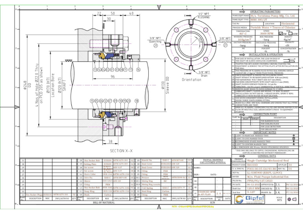This screenshot has height=214, width=303.
Task: Click the '3600 RPM' speed value
Action: pyautogui.click(x=266, y=33)
